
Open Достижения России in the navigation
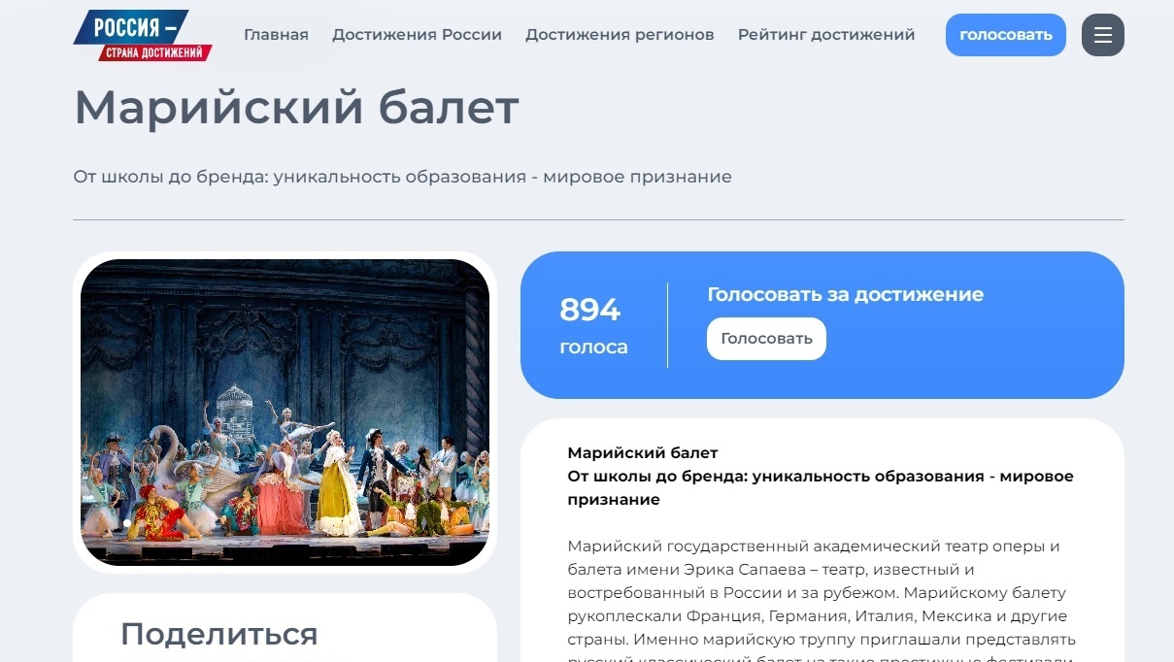[x=417, y=35]
